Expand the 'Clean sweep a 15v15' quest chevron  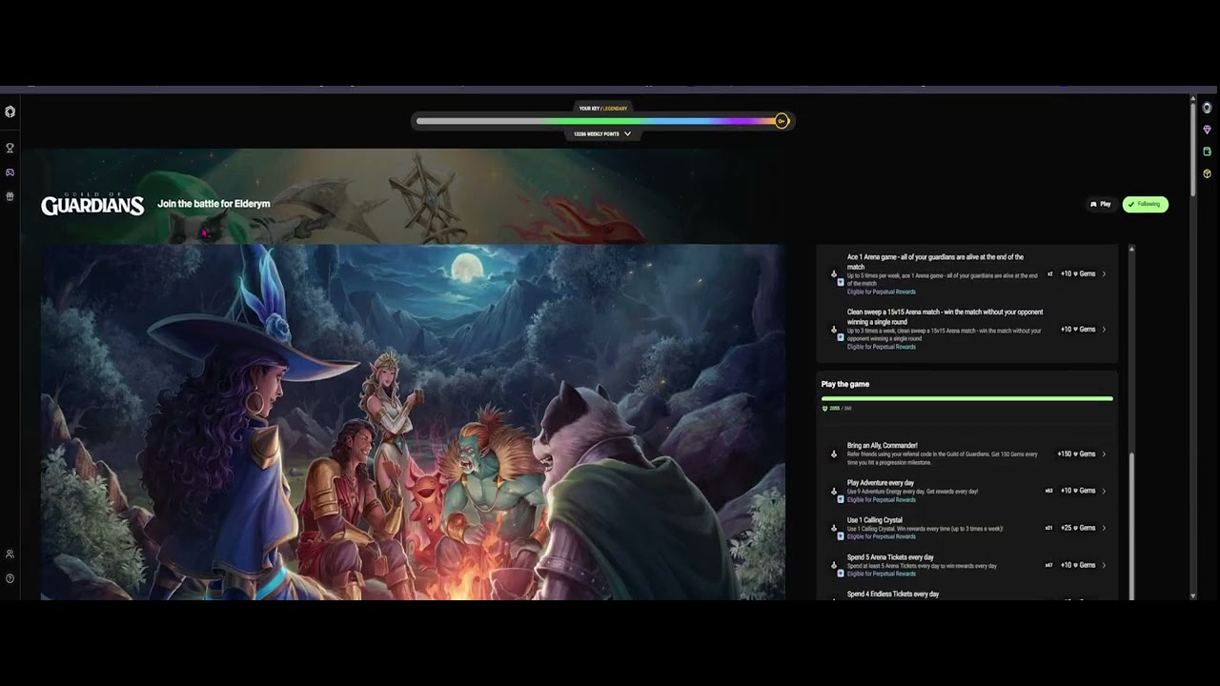click(x=1104, y=330)
